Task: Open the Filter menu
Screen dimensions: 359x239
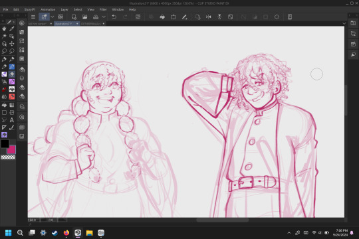Action: pos(103,9)
